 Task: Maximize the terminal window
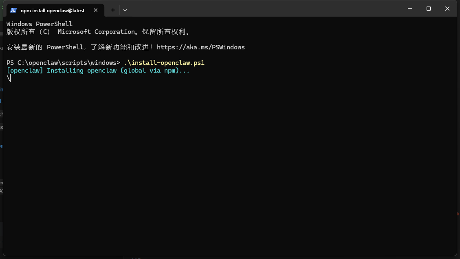click(x=429, y=9)
